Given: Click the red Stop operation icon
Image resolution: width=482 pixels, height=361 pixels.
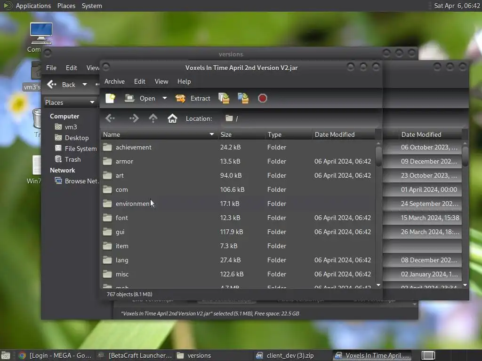Looking at the screenshot, I should pos(262,98).
